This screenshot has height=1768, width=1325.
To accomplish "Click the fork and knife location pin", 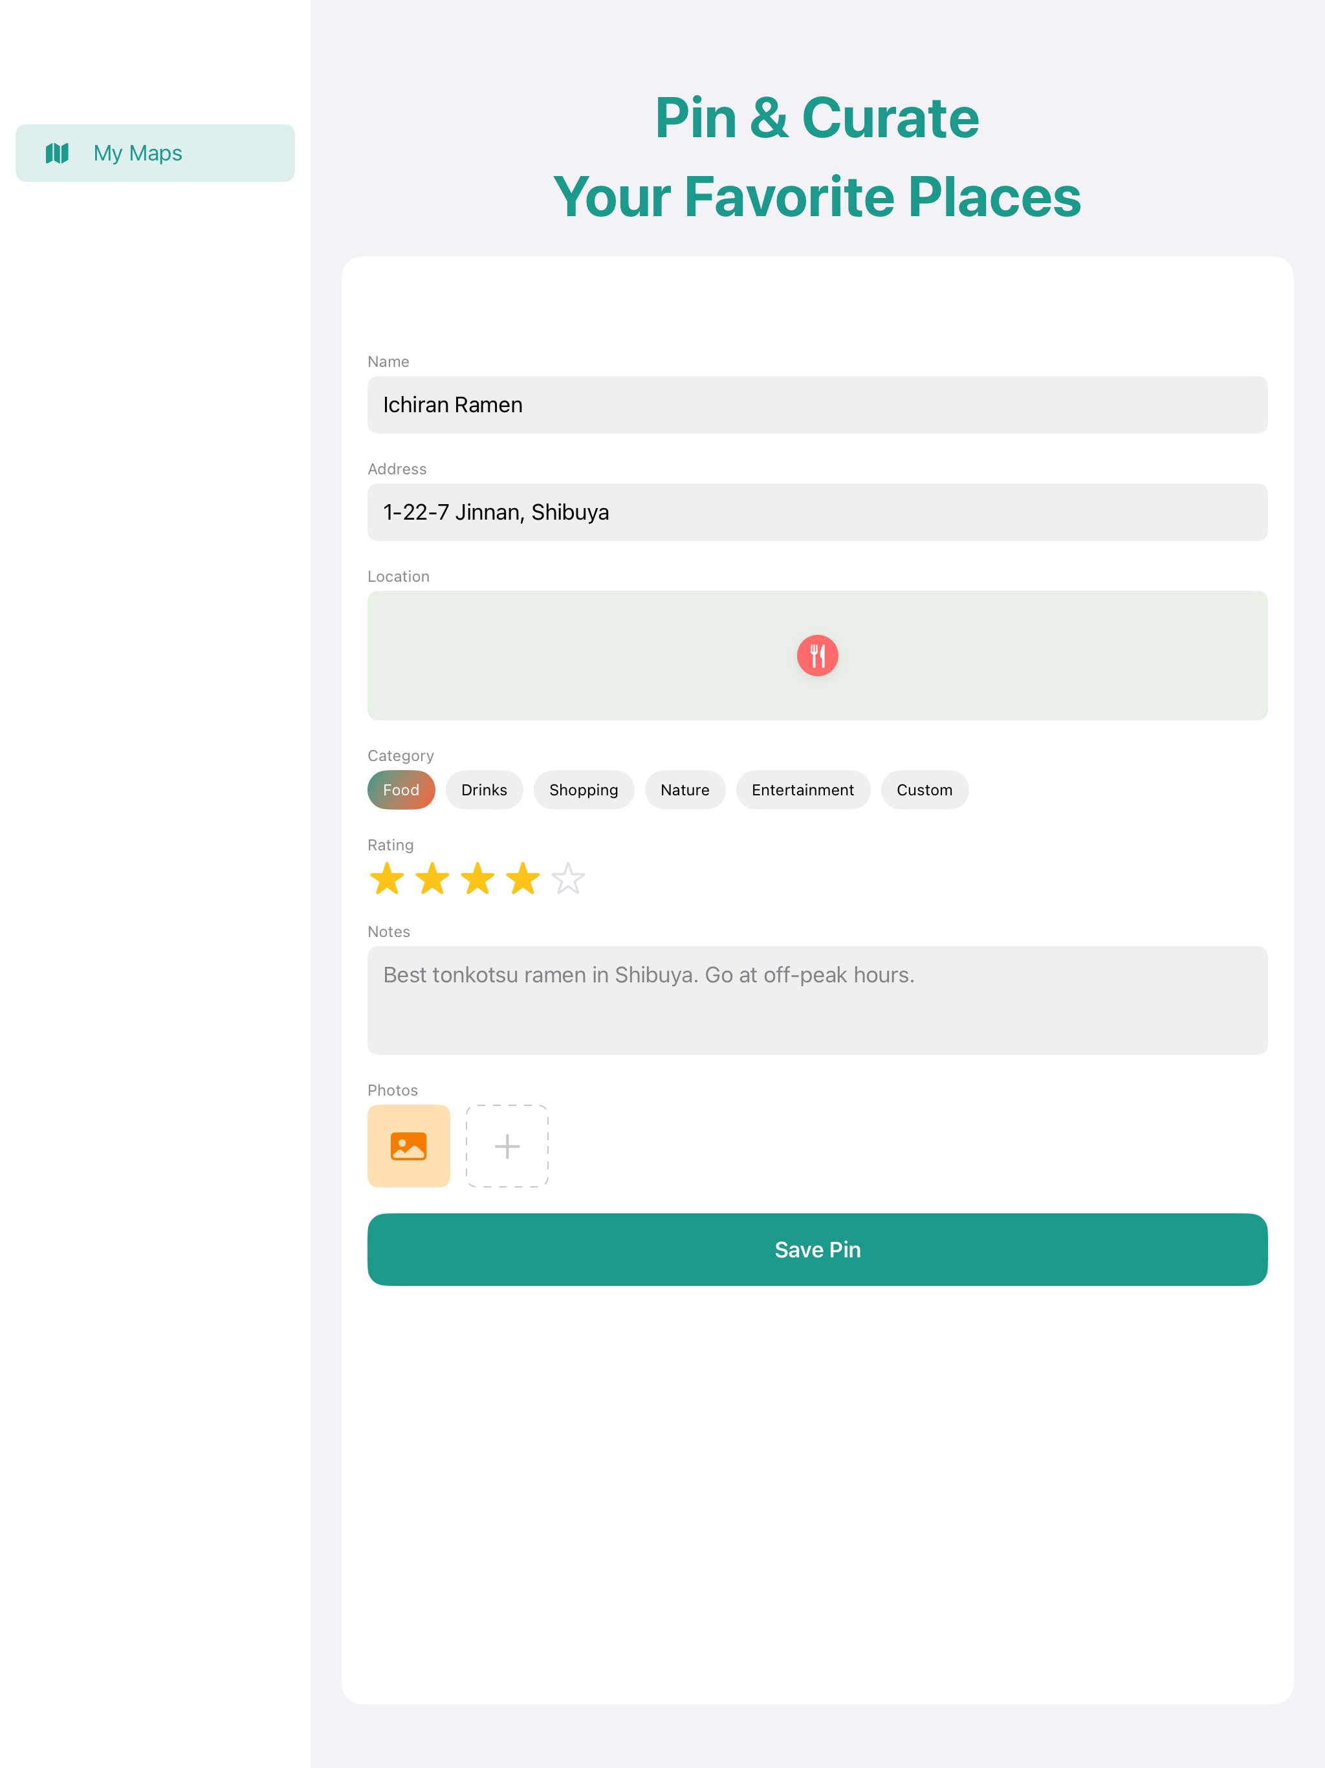I will pyautogui.click(x=816, y=656).
